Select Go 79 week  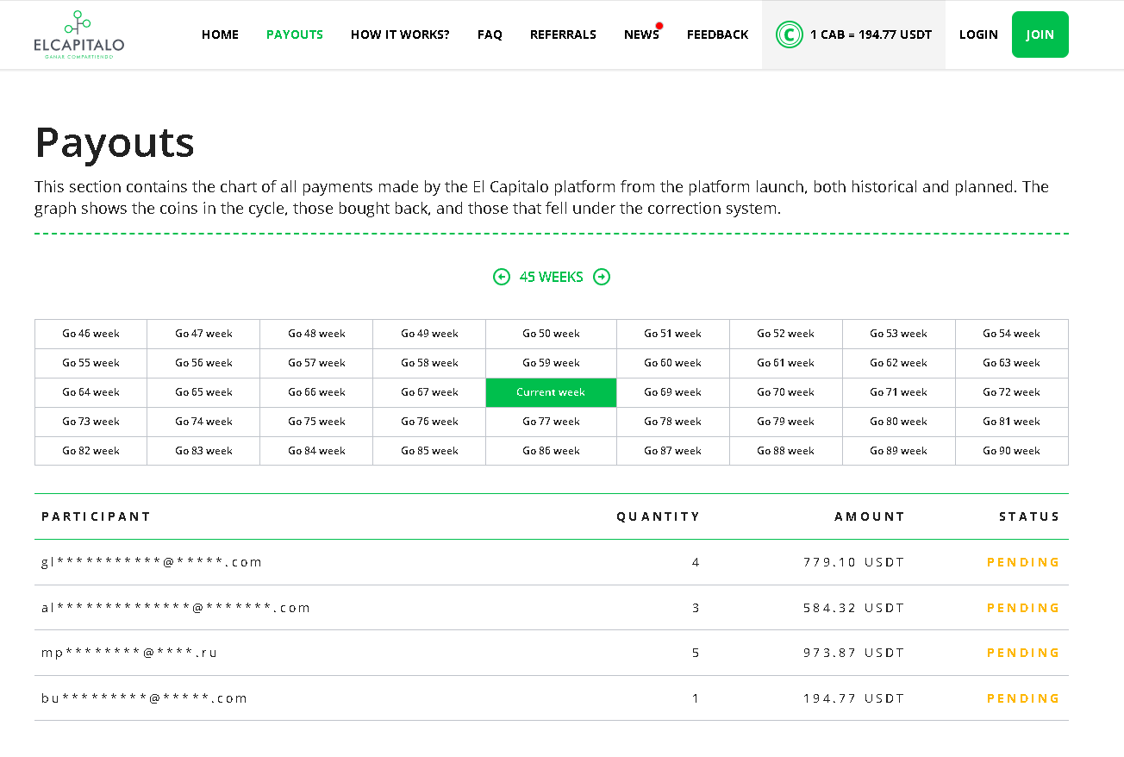[x=786, y=422]
